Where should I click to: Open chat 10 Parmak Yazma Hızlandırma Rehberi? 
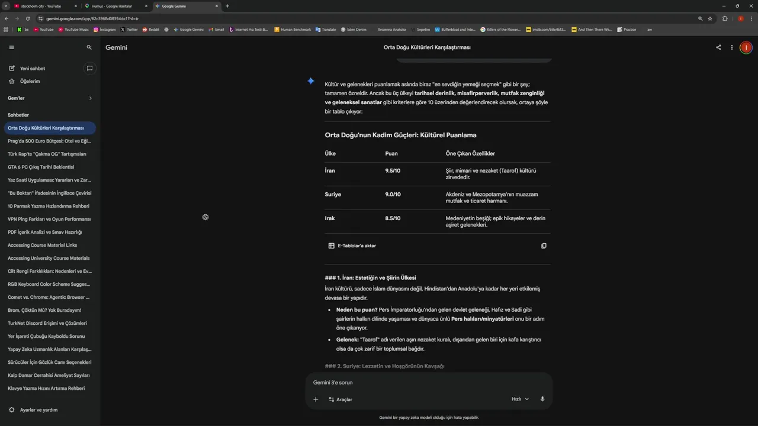click(50, 206)
